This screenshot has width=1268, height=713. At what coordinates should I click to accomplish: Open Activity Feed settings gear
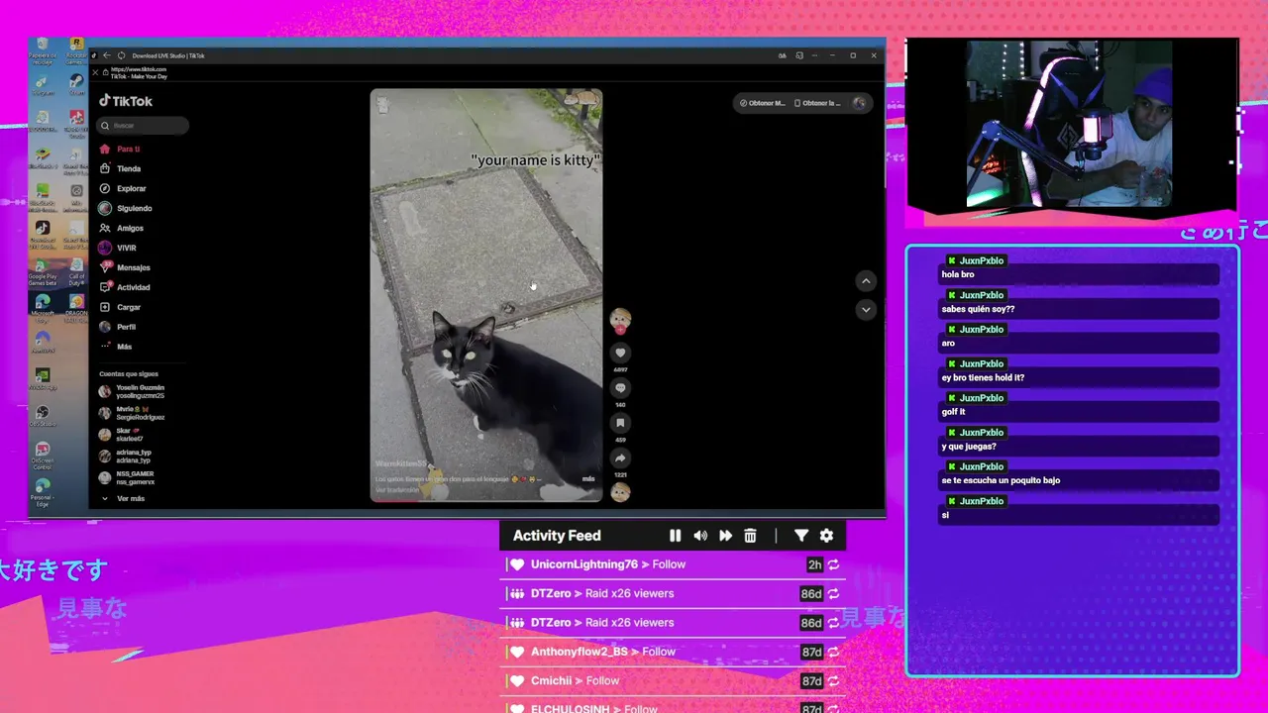click(x=826, y=536)
